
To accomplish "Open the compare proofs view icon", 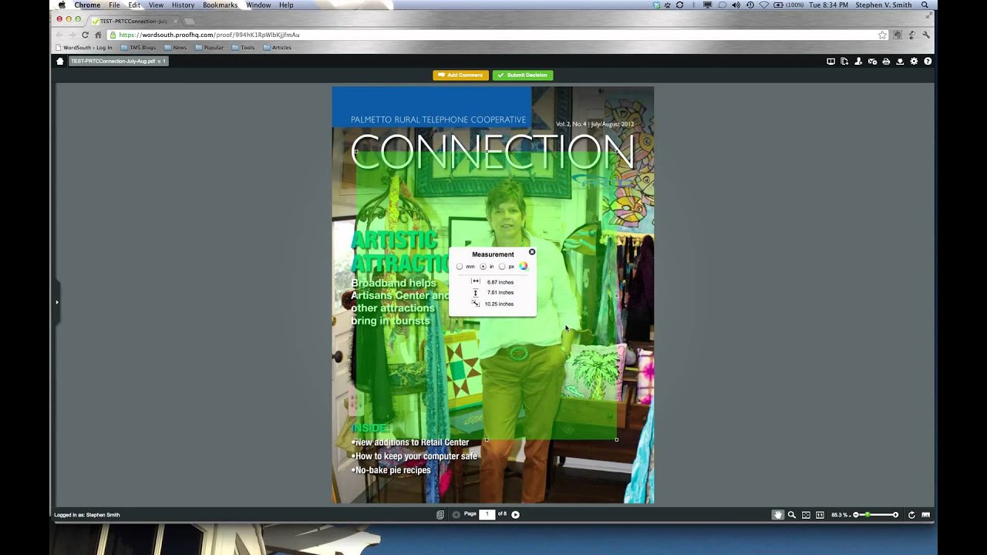I will [x=830, y=62].
